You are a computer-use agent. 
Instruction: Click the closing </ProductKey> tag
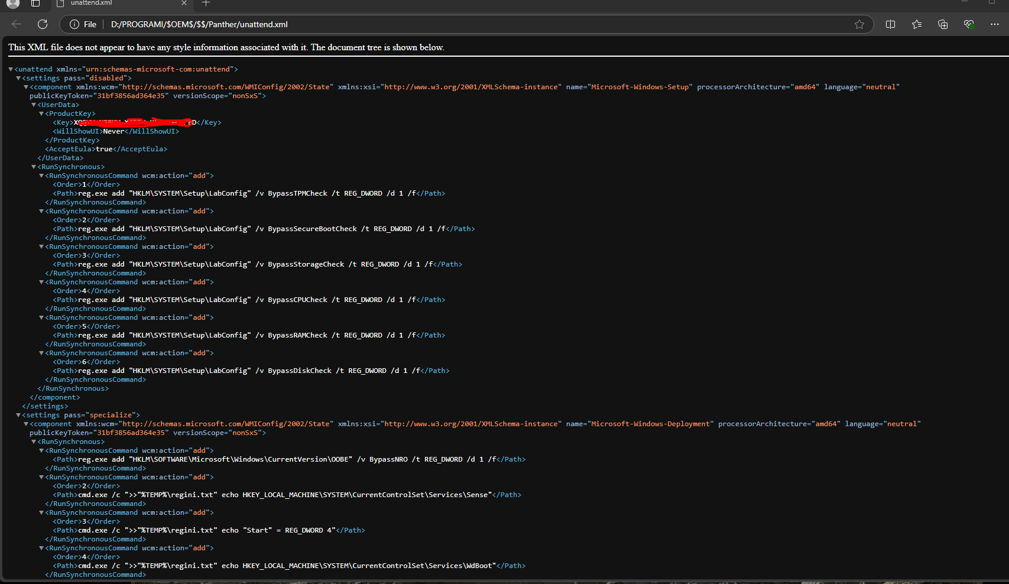coord(72,140)
